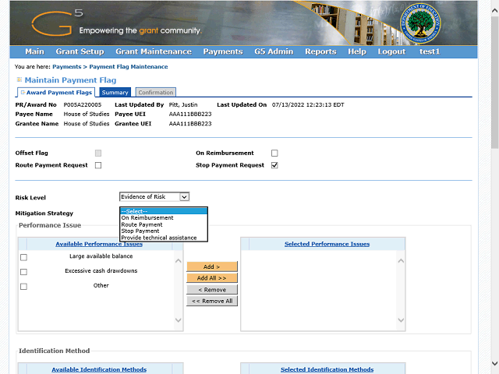Screen dimensions: 499x374
Task: Click the Grantee UEI value AAA111BBB223
Action: coord(190,123)
